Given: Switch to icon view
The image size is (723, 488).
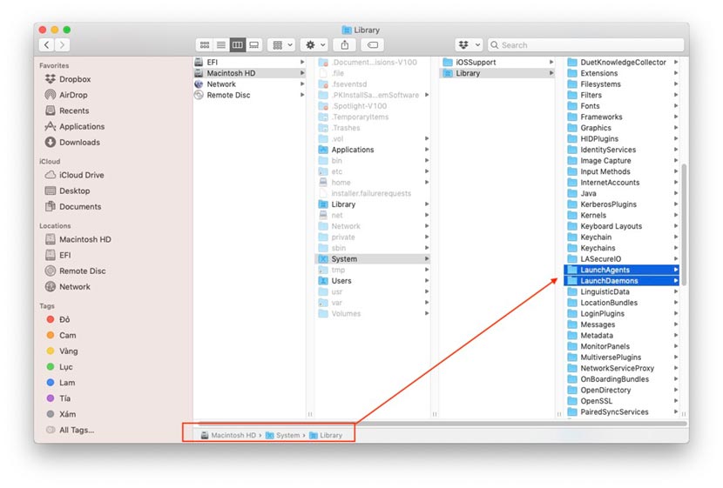Looking at the screenshot, I should [x=204, y=45].
